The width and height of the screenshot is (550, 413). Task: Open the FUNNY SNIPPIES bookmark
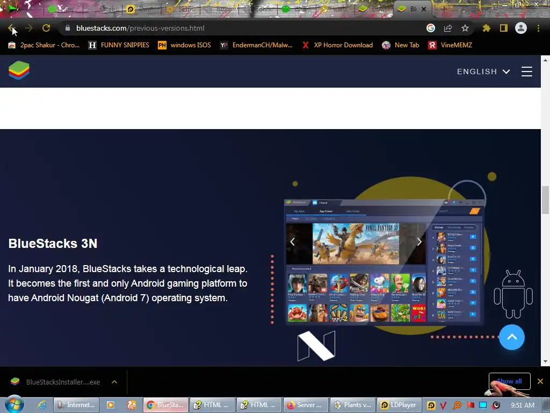click(119, 45)
